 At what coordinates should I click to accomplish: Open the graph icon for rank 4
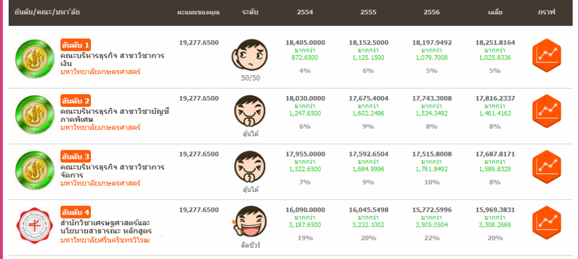(547, 221)
